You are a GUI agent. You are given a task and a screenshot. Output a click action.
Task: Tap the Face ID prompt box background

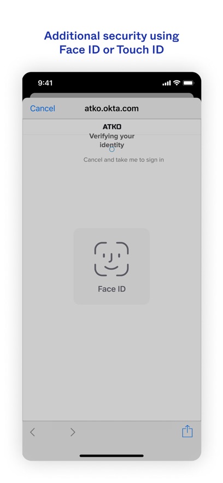(111, 266)
